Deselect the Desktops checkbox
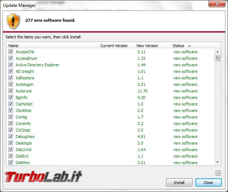 coord(10,143)
